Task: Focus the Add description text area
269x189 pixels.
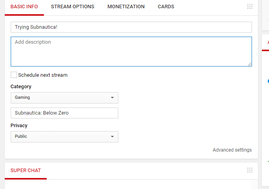Action: click(131, 52)
